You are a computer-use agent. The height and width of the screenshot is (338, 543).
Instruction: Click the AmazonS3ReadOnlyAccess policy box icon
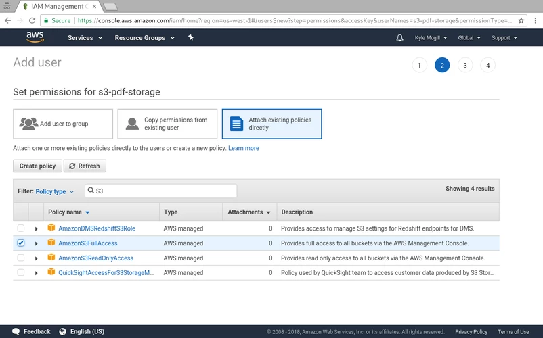pos(51,257)
